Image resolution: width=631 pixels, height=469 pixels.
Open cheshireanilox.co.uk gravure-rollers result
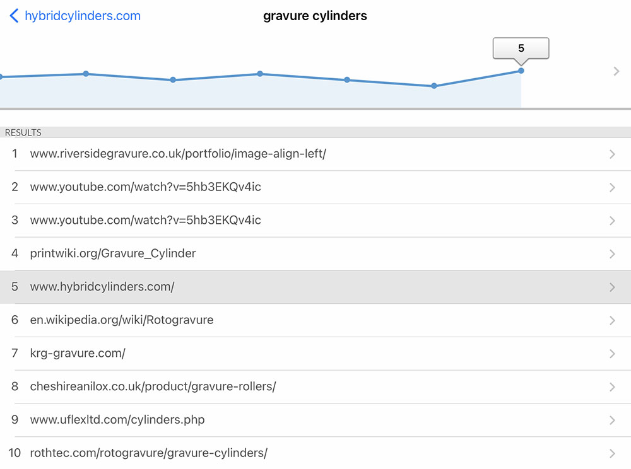click(315, 386)
